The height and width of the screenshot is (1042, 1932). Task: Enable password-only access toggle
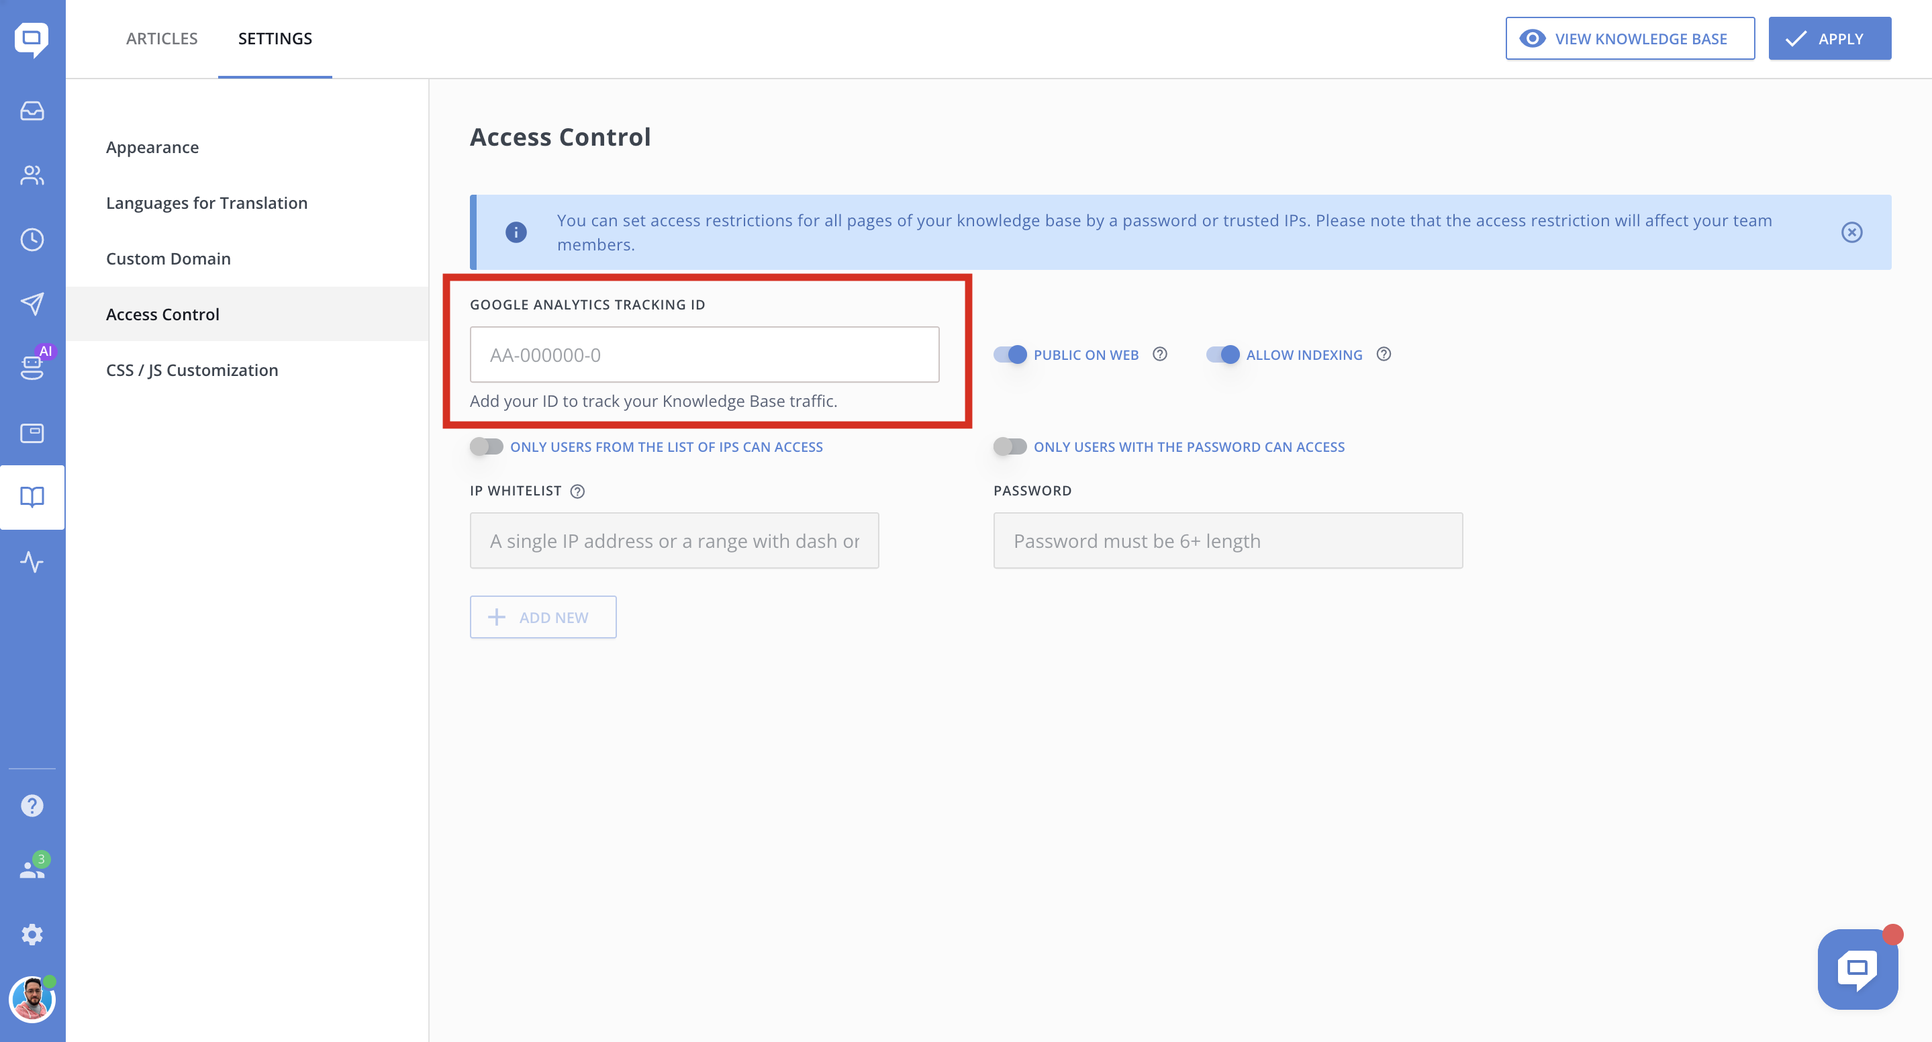(1010, 447)
